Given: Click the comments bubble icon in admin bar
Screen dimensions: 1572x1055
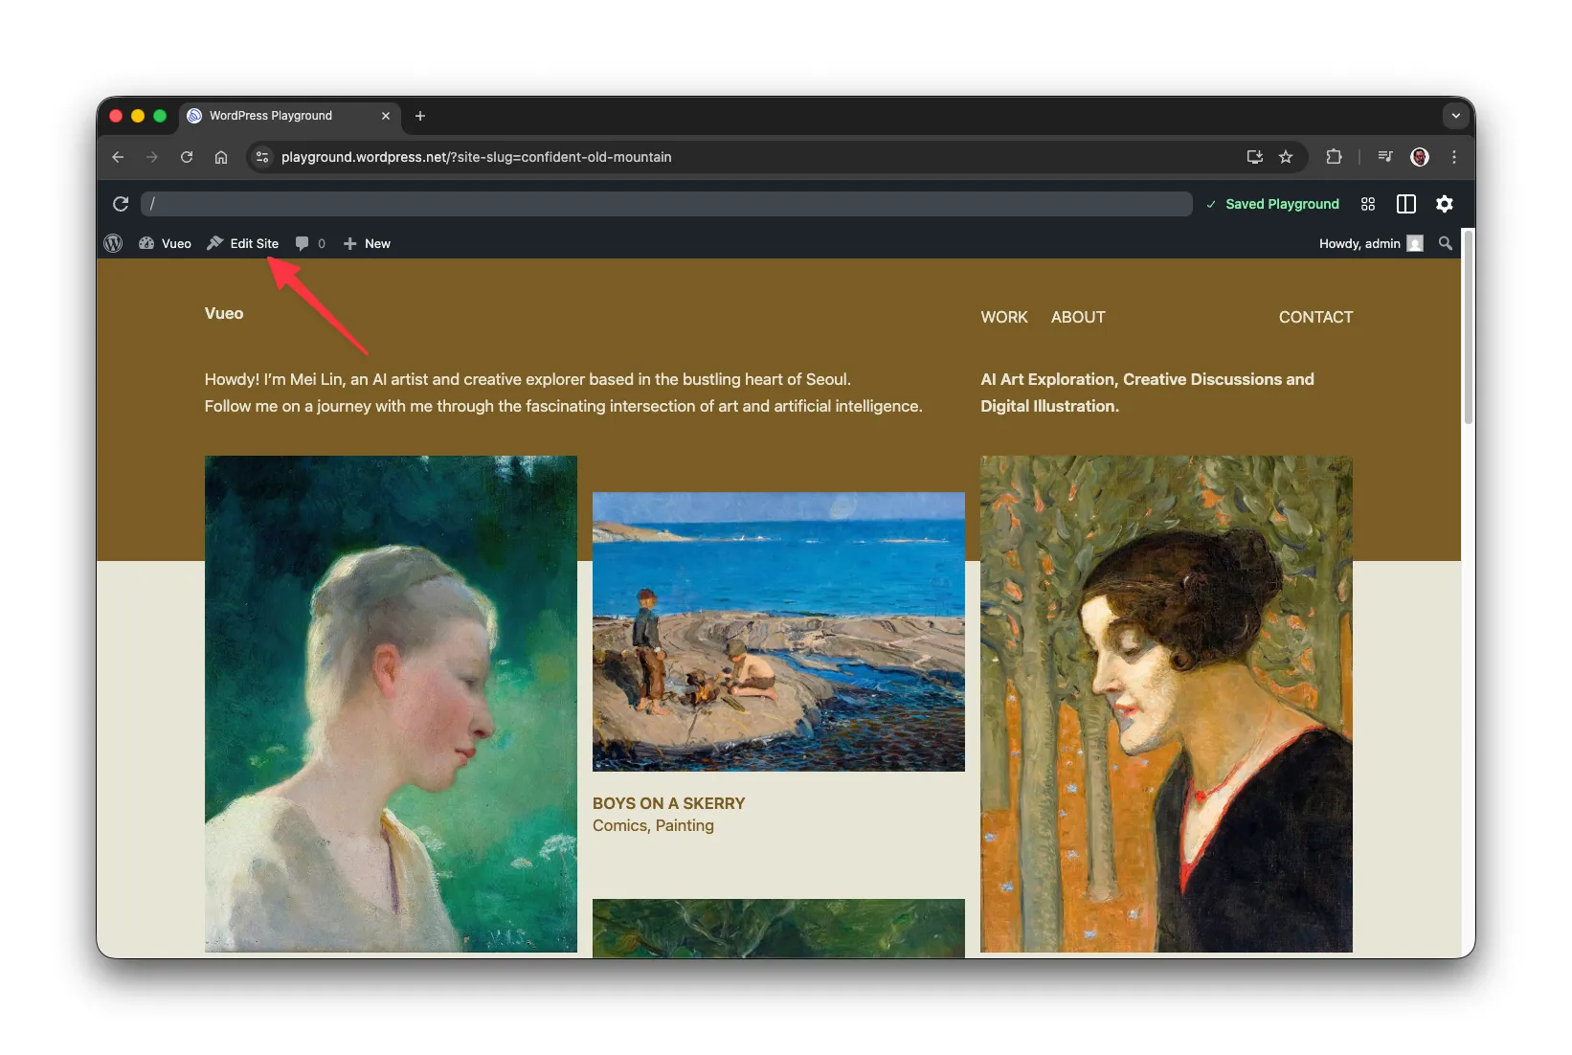Looking at the screenshot, I should click(302, 243).
